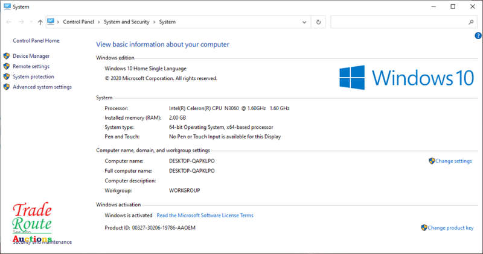Click shield icon beside Advanced system settings
The height and width of the screenshot is (254, 483).
click(x=7, y=87)
